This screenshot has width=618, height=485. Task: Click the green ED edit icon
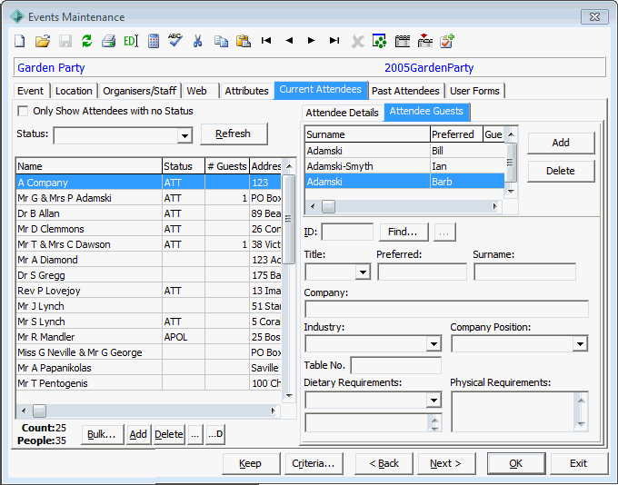[x=131, y=41]
